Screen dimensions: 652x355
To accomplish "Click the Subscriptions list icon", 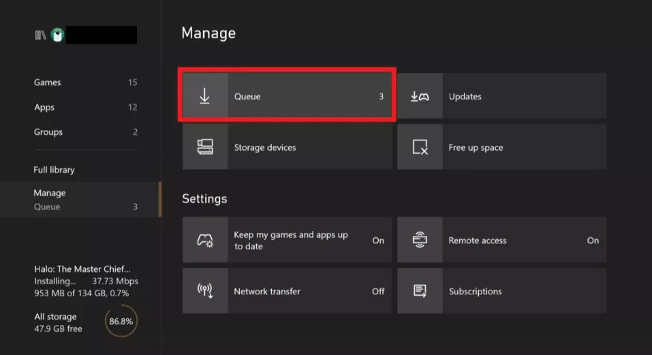I will [x=420, y=291].
